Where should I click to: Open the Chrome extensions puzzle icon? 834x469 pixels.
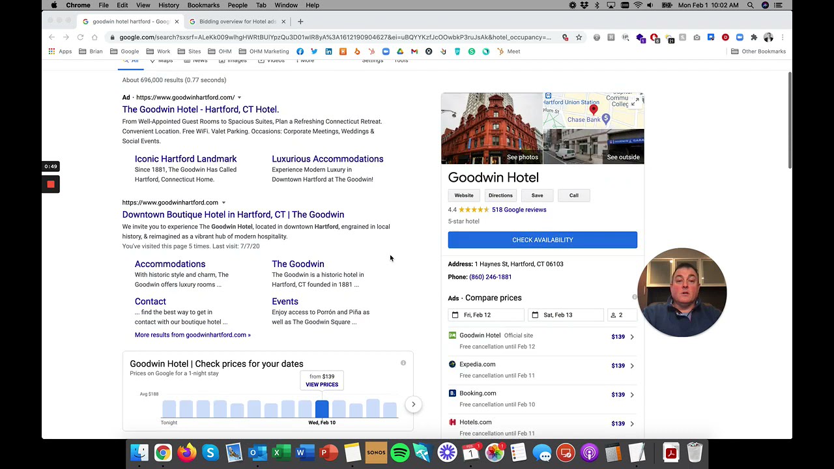(x=754, y=37)
